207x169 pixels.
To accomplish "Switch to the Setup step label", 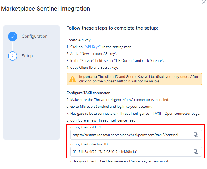I will click(27, 56).
